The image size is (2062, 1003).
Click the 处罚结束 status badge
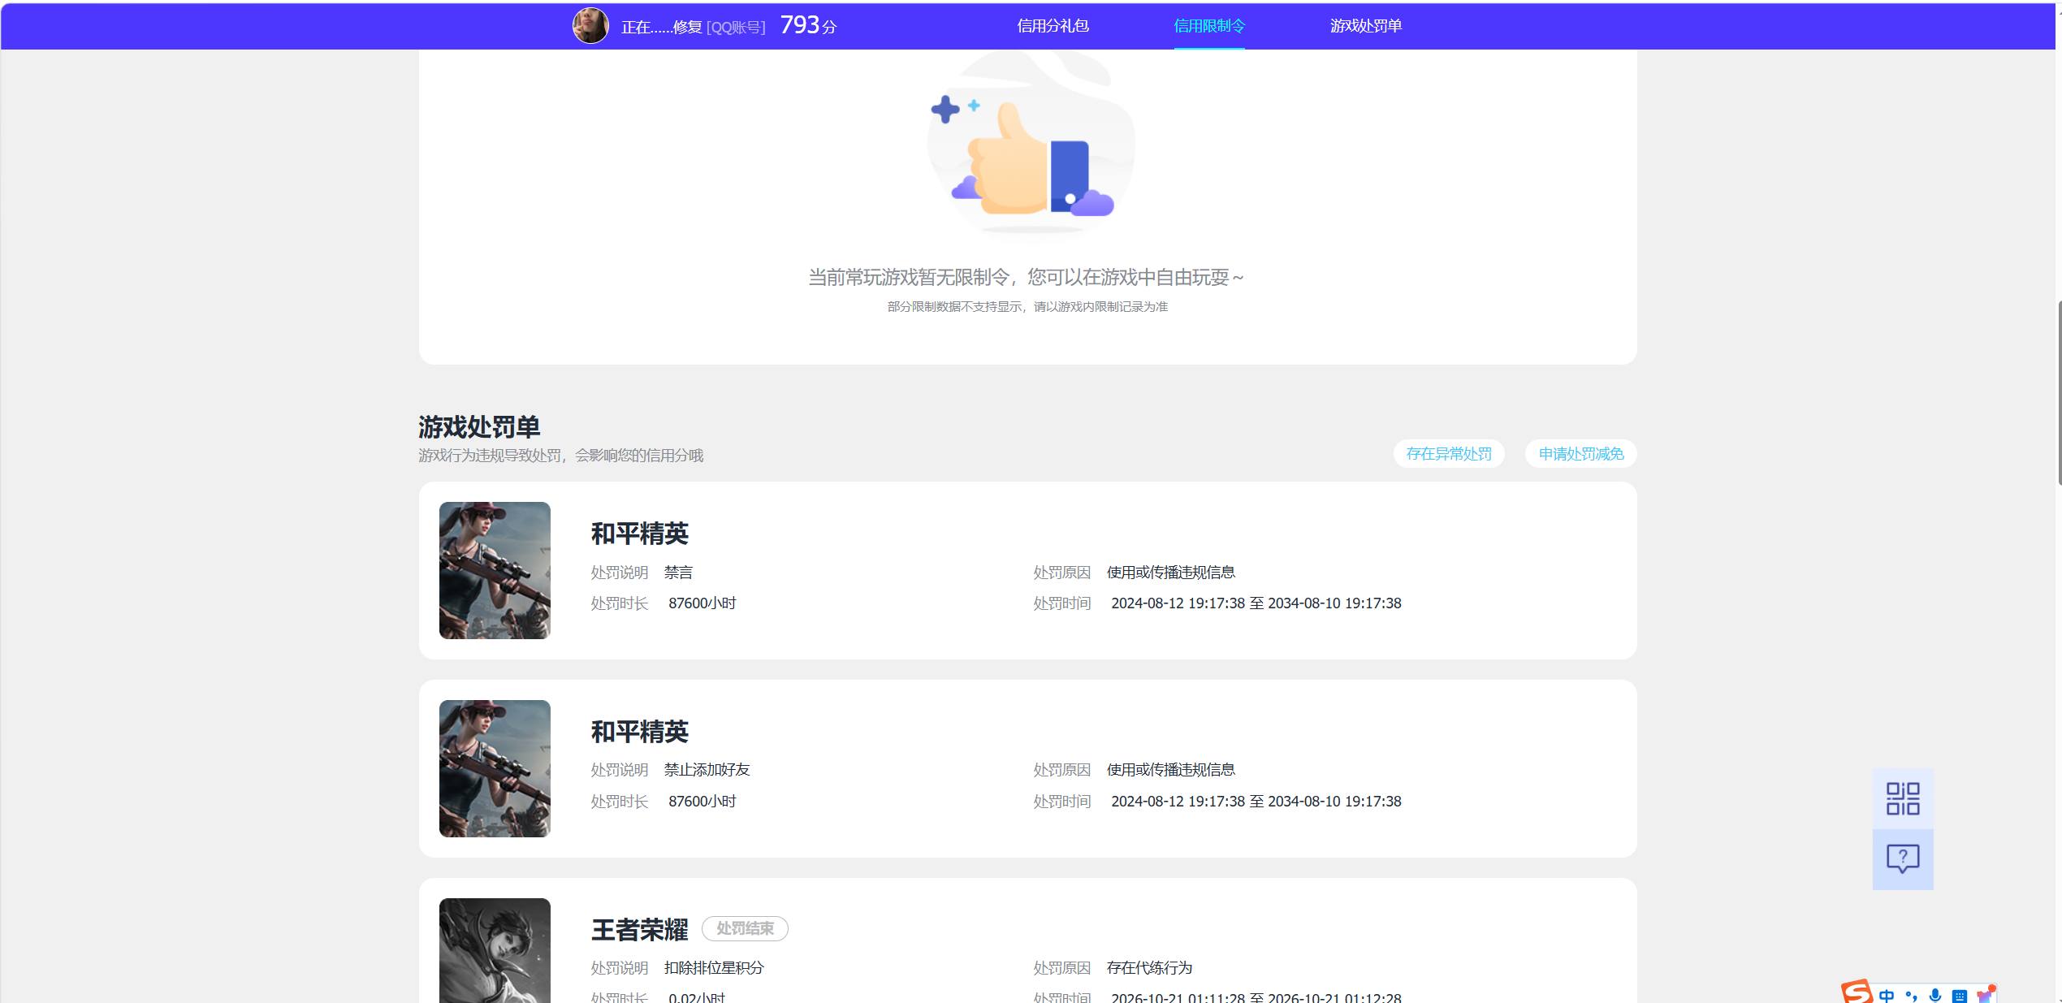point(745,928)
